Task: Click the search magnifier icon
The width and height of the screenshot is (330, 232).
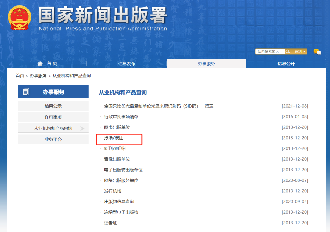Action: tap(288, 51)
